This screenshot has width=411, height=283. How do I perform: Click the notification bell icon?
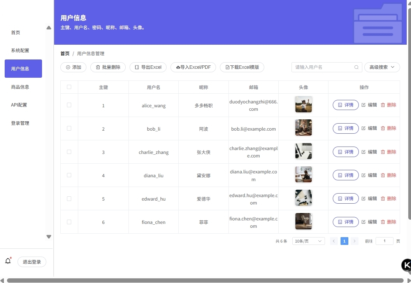[8, 261]
